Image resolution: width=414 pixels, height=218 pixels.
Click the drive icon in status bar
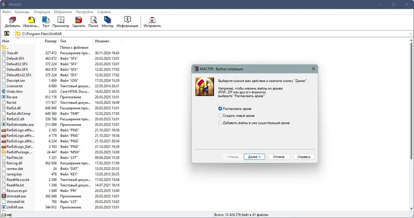(4, 215)
